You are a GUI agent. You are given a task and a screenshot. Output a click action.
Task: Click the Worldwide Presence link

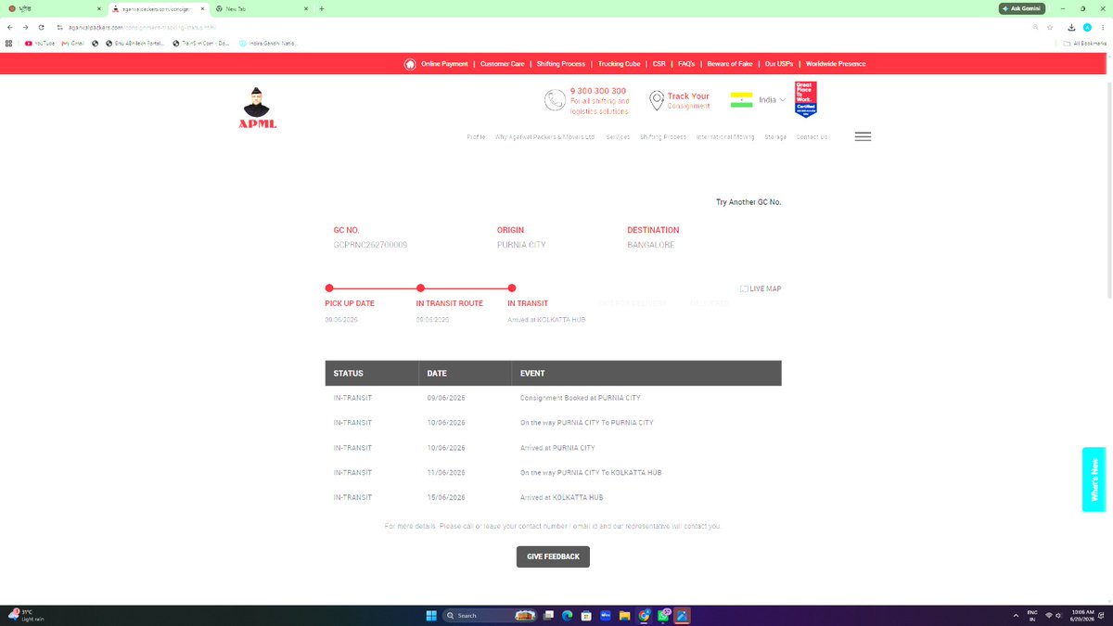coord(836,64)
